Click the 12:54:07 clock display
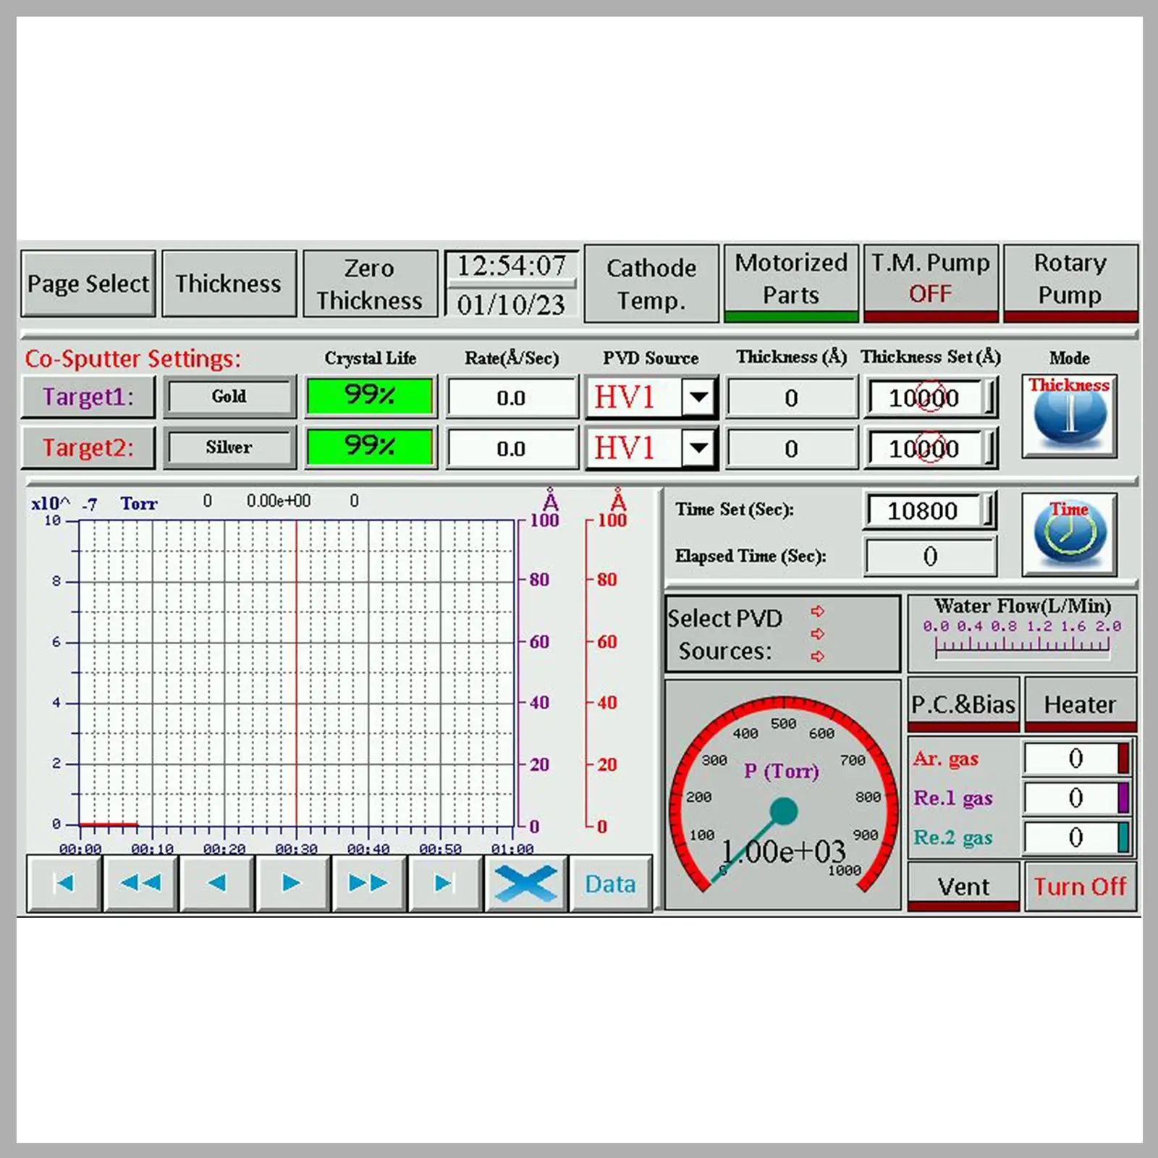The height and width of the screenshot is (1158, 1158). pyautogui.click(x=512, y=266)
